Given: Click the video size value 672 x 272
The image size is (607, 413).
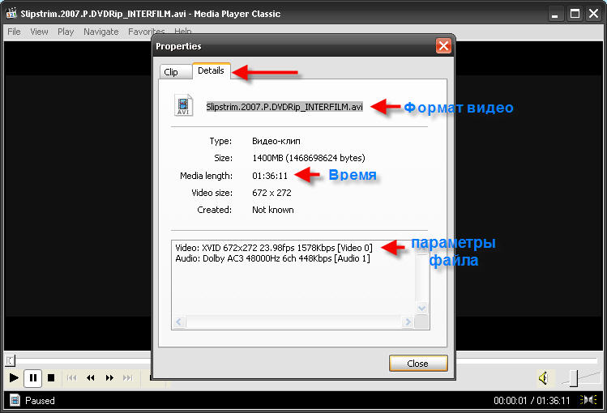Looking at the screenshot, I should (271, 193).
